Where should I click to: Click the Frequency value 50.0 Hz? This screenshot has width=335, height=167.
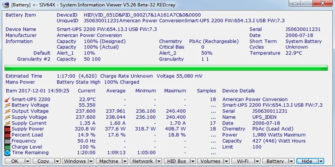86,141
